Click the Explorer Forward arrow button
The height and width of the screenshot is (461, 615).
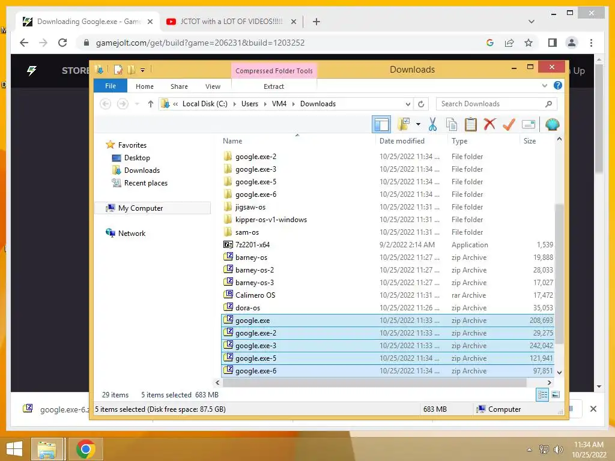[123, 104]
